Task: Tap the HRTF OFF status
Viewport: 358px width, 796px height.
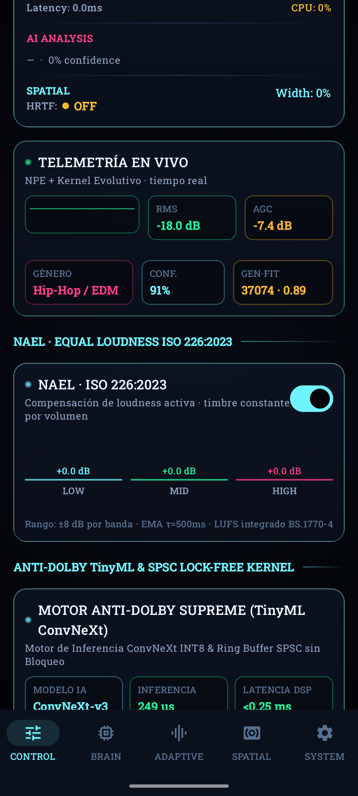Action: (x=62, y=106)
